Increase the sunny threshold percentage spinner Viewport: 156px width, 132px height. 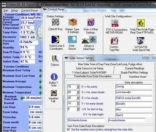[x=78, y=86]
